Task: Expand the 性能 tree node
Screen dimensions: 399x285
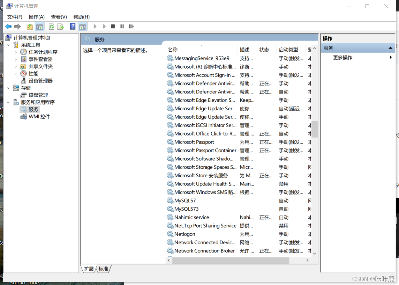Action: point(16,74)
